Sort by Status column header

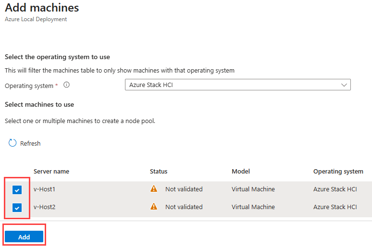coord(159,171)
